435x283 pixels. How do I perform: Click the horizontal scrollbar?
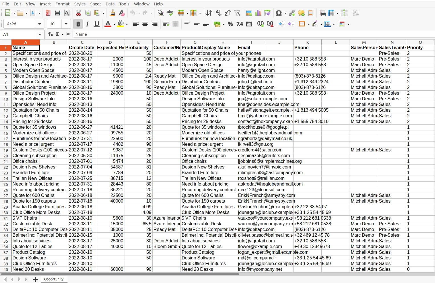[120, 274]
